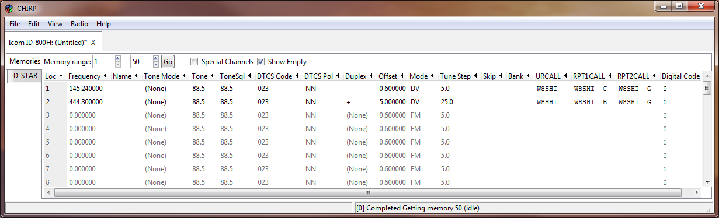The image size is (719, 218).
Task: Click the Offset cell 5.000000
Action: coord(393,102)
